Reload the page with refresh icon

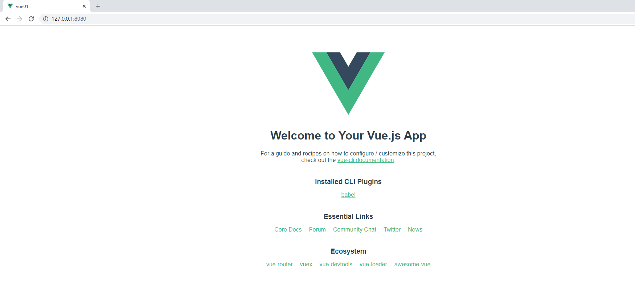coord(31,19)
